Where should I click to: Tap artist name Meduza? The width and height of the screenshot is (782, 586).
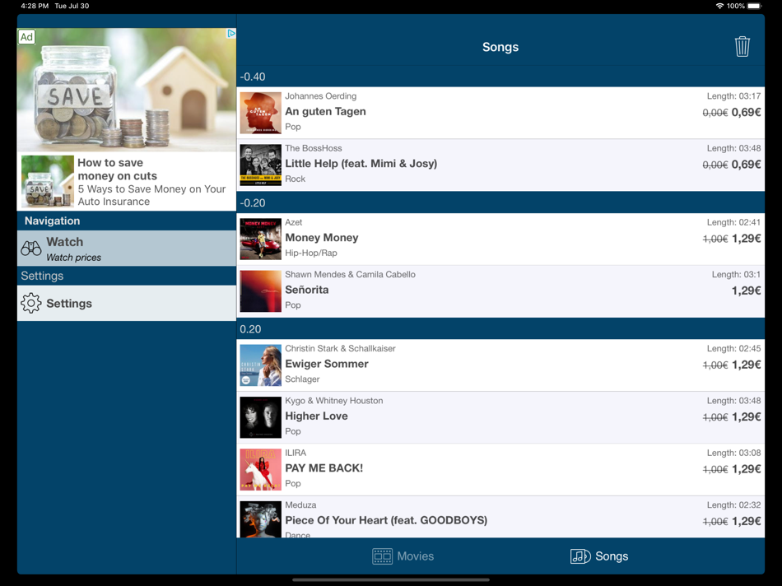point(300,505)
